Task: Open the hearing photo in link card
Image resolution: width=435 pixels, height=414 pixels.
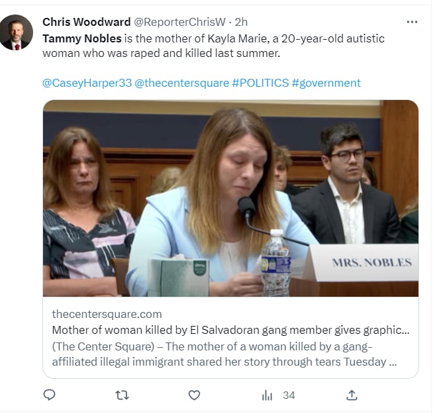Action: coord(230,199)
